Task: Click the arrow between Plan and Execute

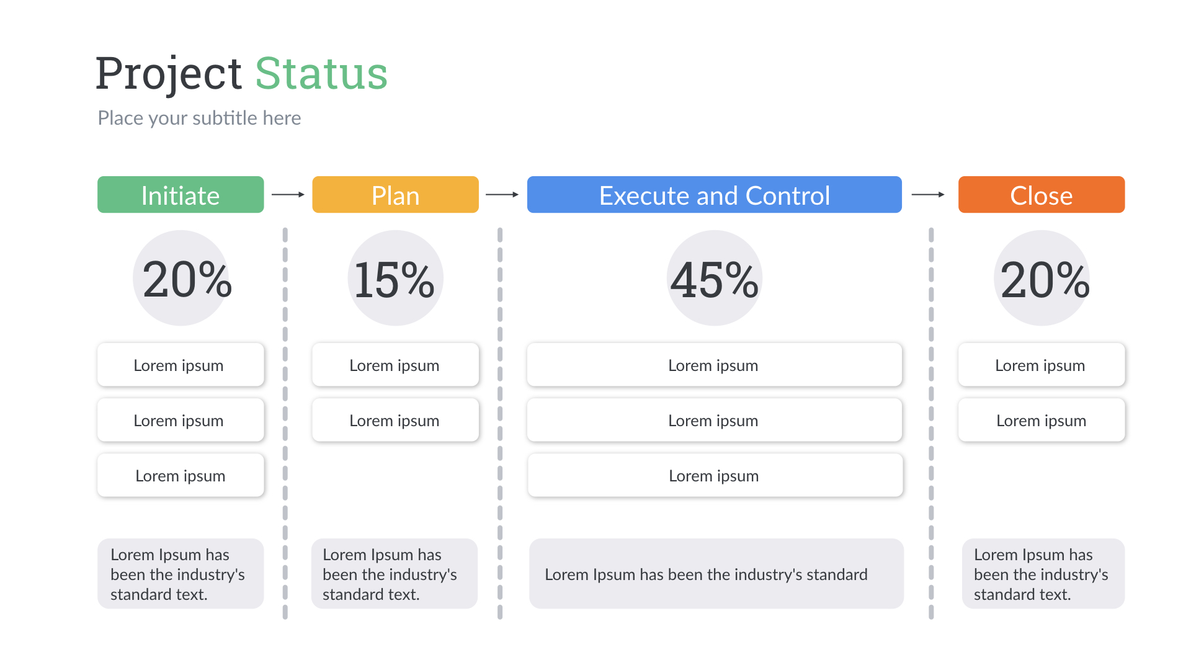Action: pyautogui.click(x=502, y=195)
